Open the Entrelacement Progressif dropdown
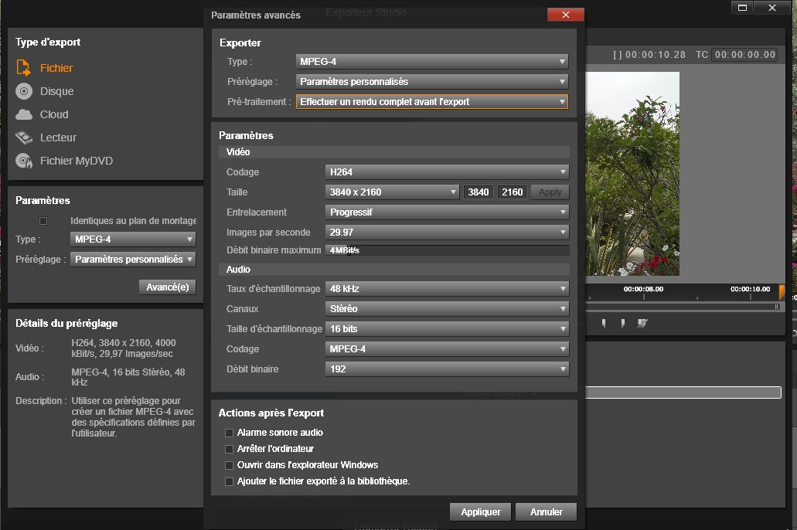Screen dimensions: 797x530 coord(447,212)
